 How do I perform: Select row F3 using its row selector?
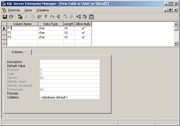(4, 37)
